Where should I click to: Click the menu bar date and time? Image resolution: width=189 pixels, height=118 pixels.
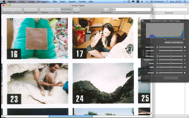(176, 1)
